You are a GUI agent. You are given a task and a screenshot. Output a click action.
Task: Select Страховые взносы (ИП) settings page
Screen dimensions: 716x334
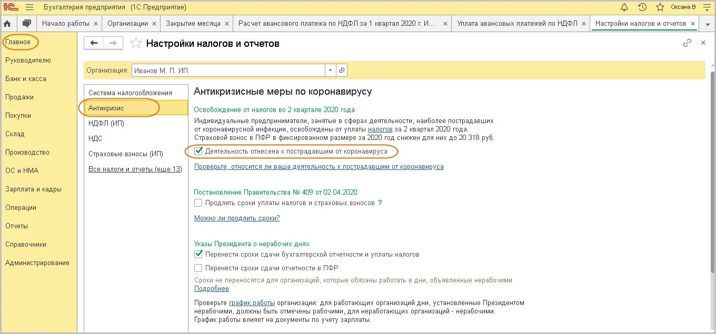coord(135,154)
